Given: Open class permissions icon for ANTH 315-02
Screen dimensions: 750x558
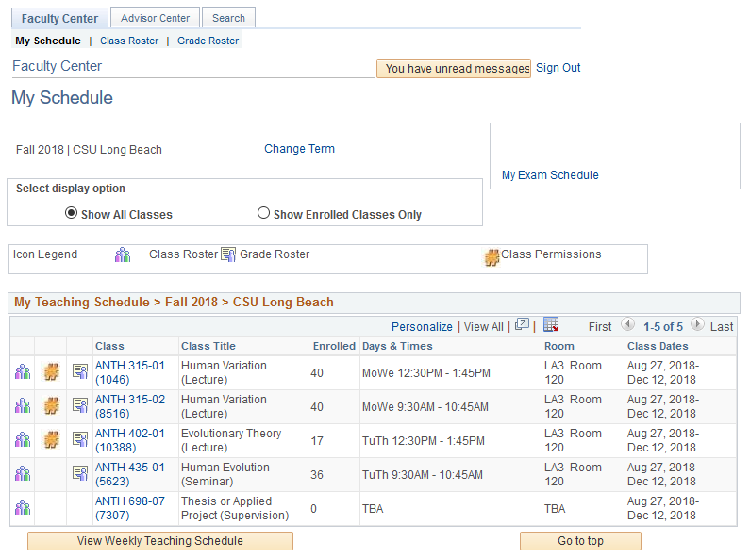Looking at the screenshot, I should pyautogui.click(x=52, y=405).
